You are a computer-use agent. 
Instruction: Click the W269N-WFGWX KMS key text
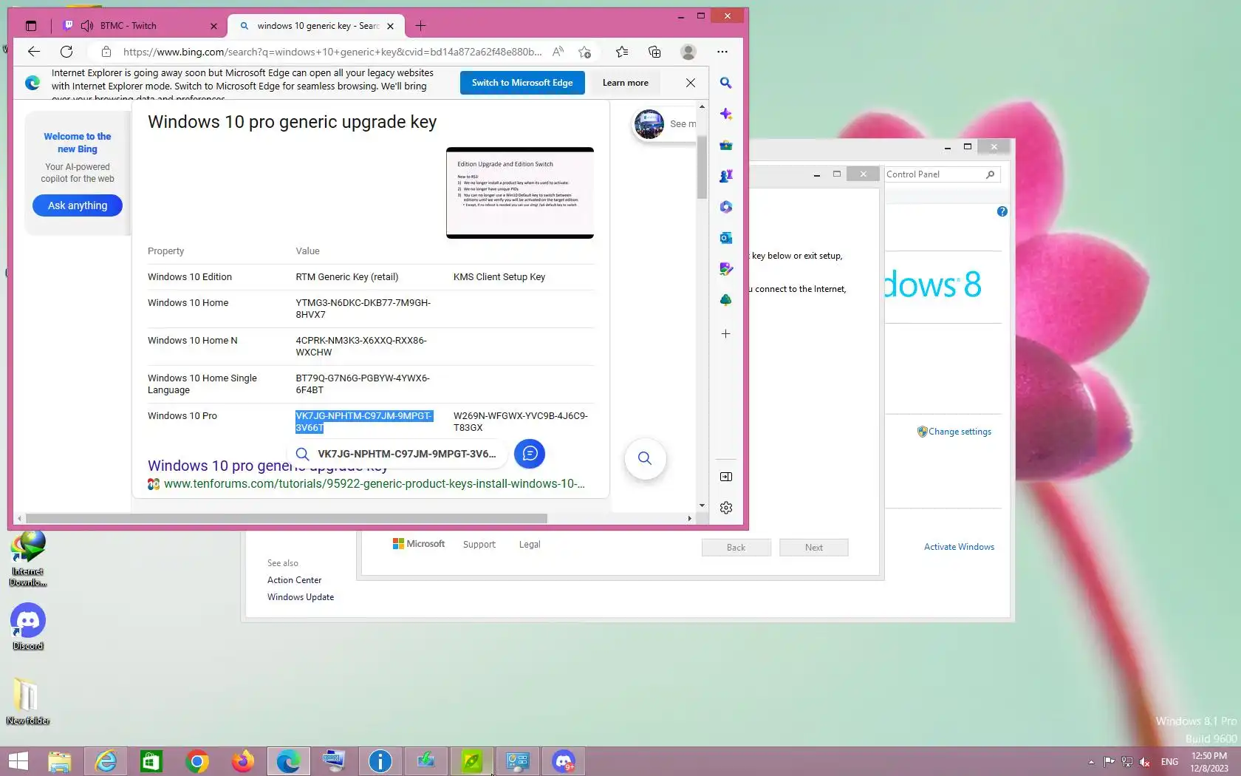[x=521, y=422]
